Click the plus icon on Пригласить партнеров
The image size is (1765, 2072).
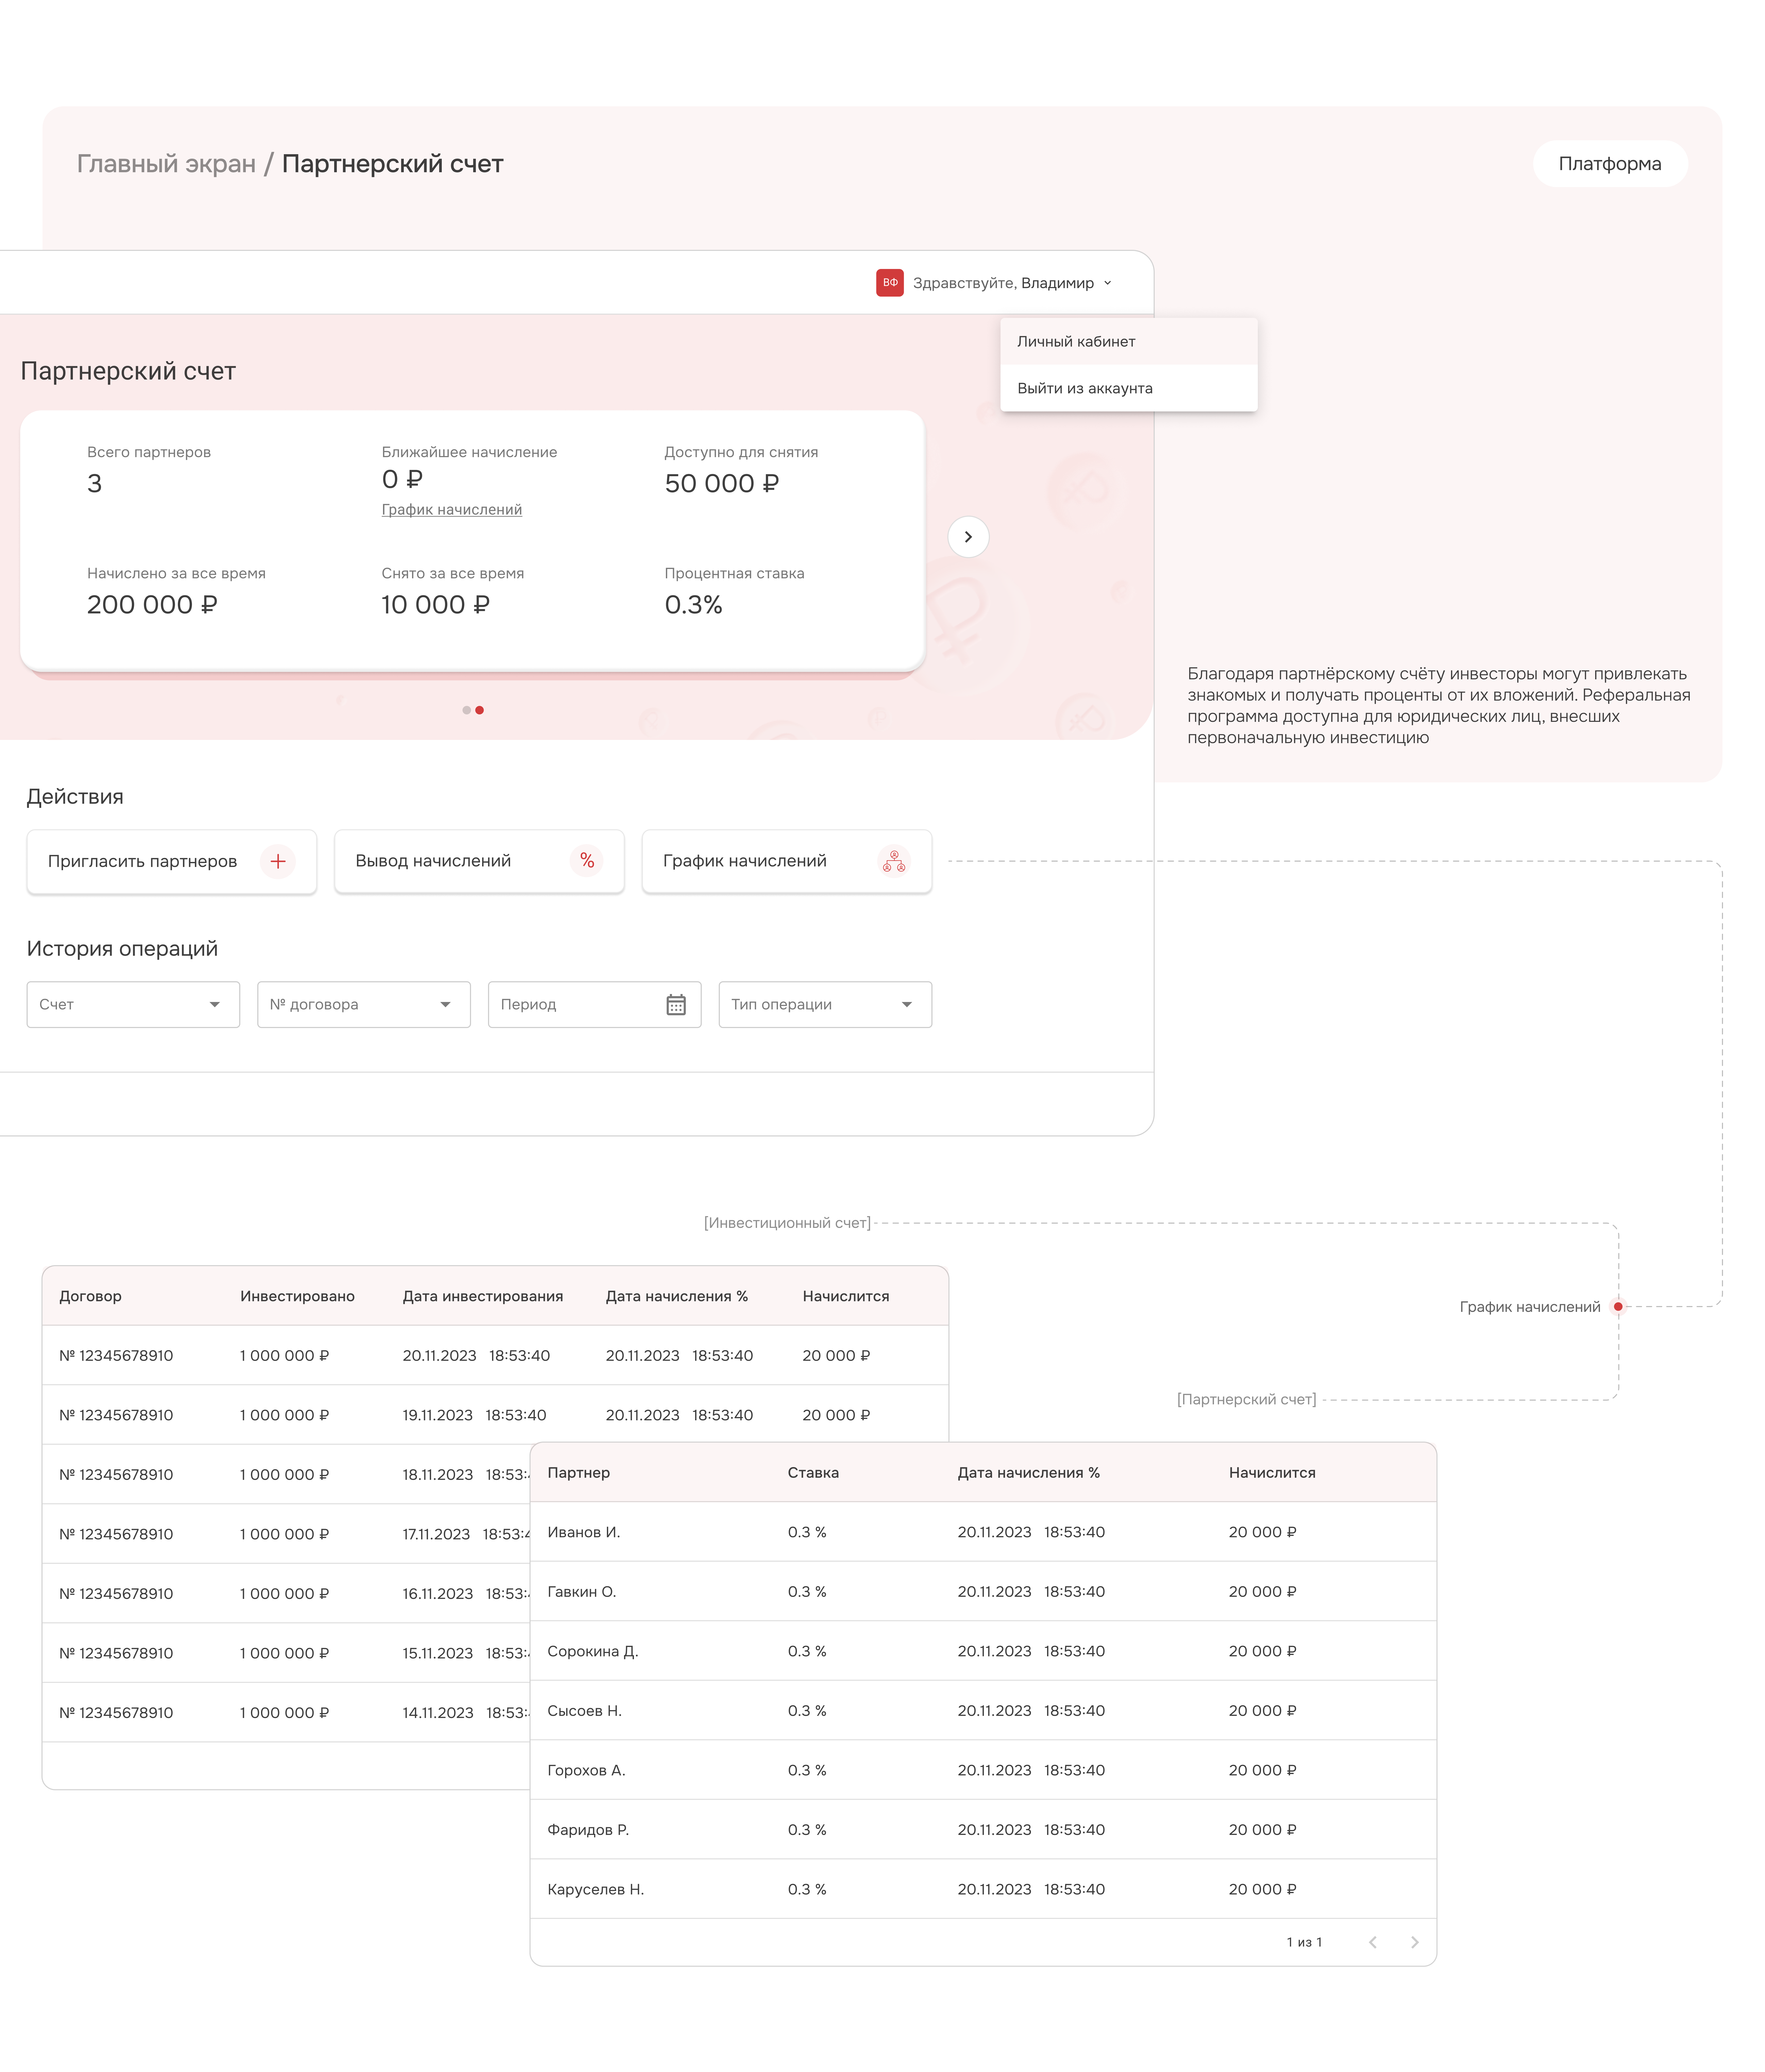(278, 861)
